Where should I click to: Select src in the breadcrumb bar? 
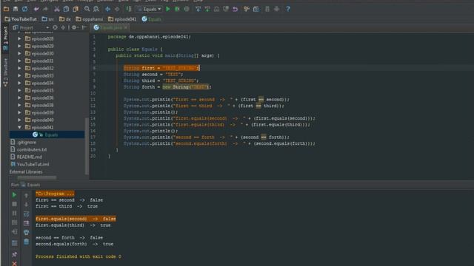point(47,19)
